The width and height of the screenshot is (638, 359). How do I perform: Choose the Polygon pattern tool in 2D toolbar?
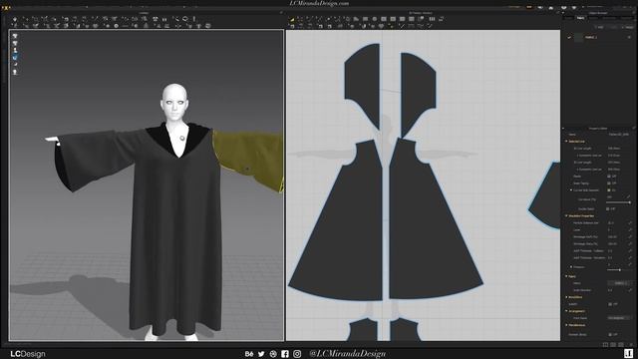(x=356, y=19)
